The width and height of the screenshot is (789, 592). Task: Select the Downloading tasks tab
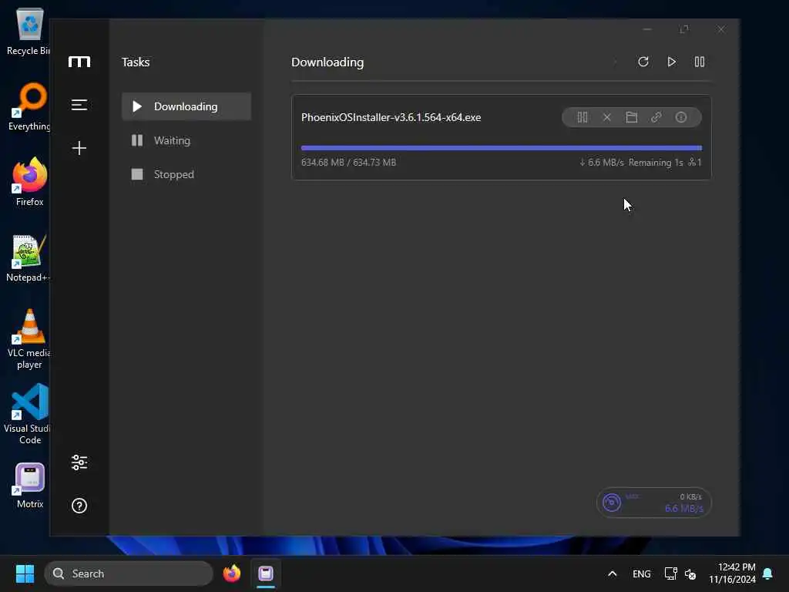pyautogui.click(x=186, y=106)
